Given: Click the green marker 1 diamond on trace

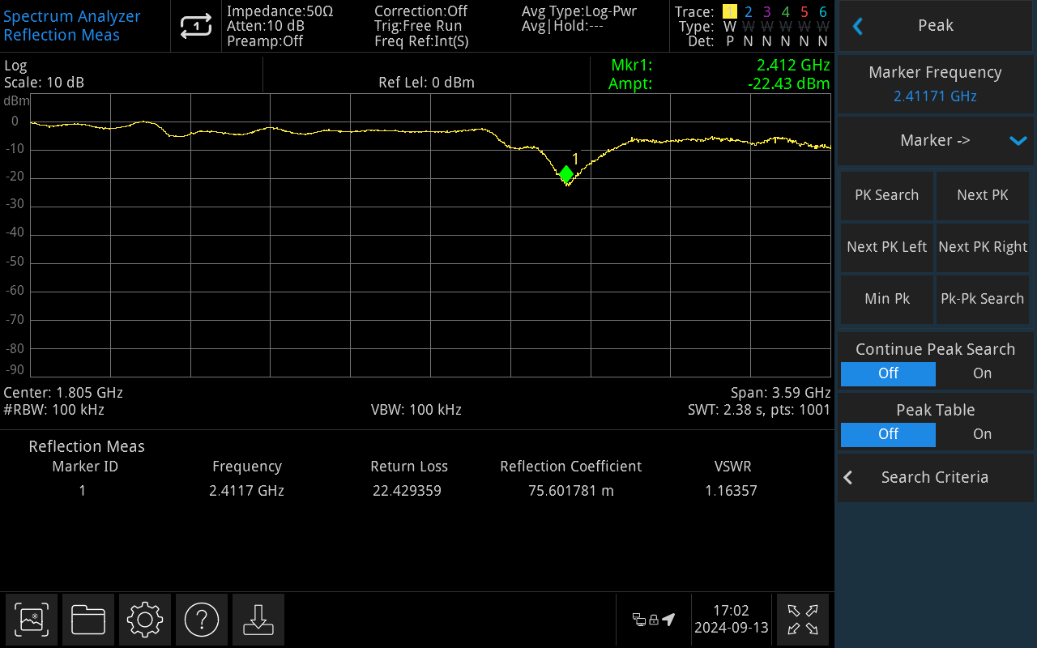Looking at the screenshot, I should tap(566, 173).
